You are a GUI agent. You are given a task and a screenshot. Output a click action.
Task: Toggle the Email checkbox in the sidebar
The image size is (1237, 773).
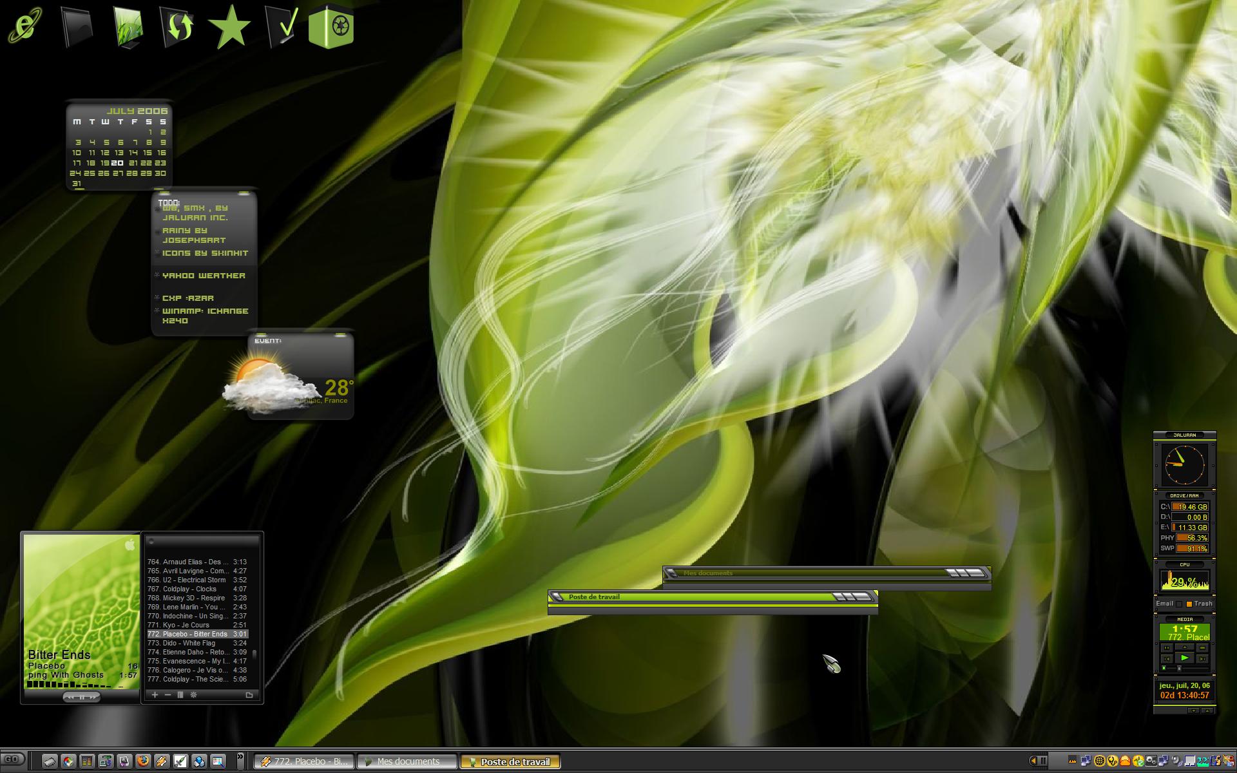tap(1179, 604)
